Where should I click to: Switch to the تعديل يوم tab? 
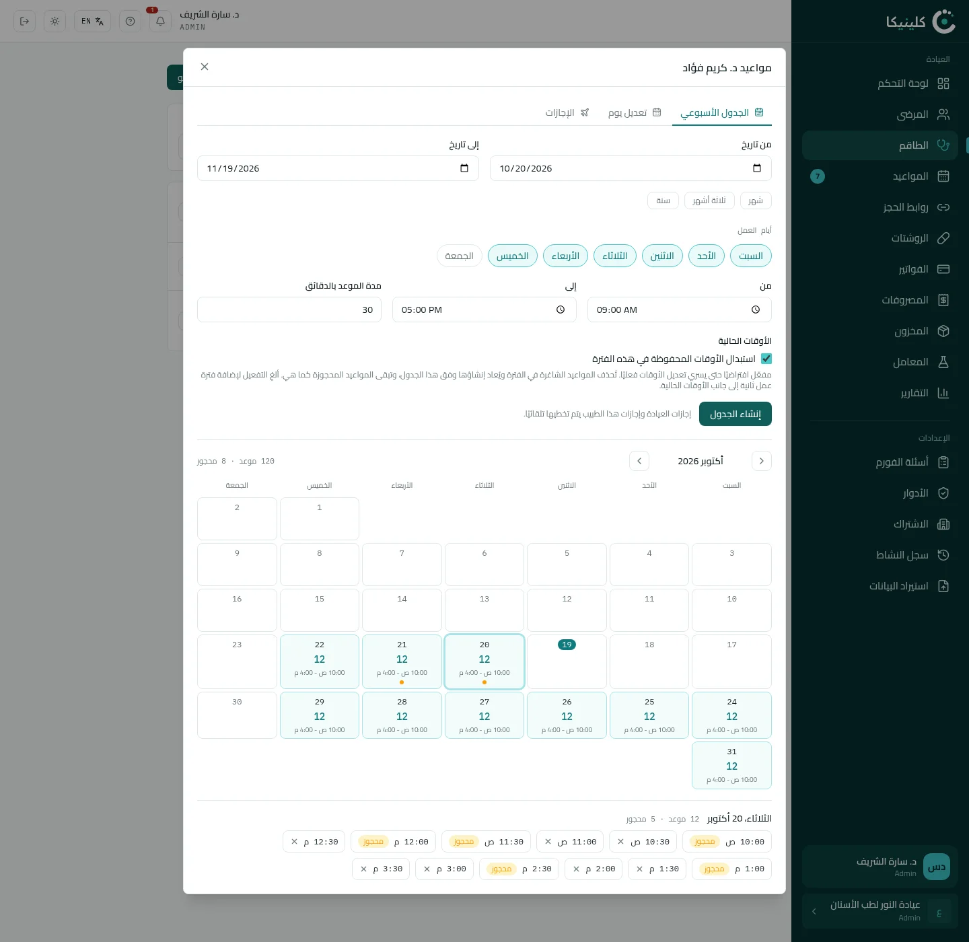pyautogui.click(x=635, y=112)
